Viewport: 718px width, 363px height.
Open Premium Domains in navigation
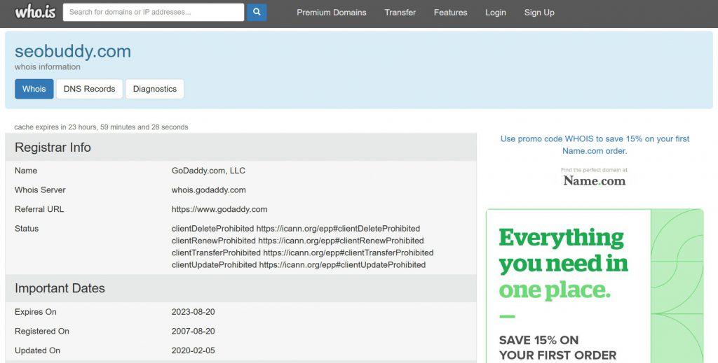(332, 13)
